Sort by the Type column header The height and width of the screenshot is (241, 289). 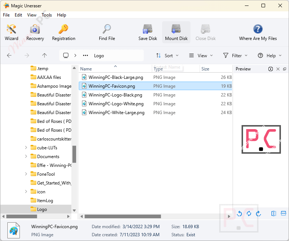tap(176, 69)
